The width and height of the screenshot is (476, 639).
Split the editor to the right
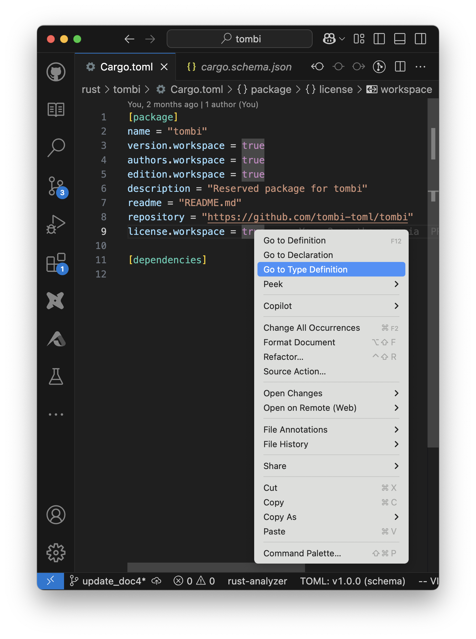click(400, 67)
